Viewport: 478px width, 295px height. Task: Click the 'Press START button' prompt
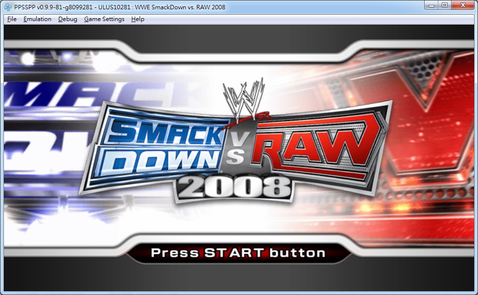coord(238,253)
